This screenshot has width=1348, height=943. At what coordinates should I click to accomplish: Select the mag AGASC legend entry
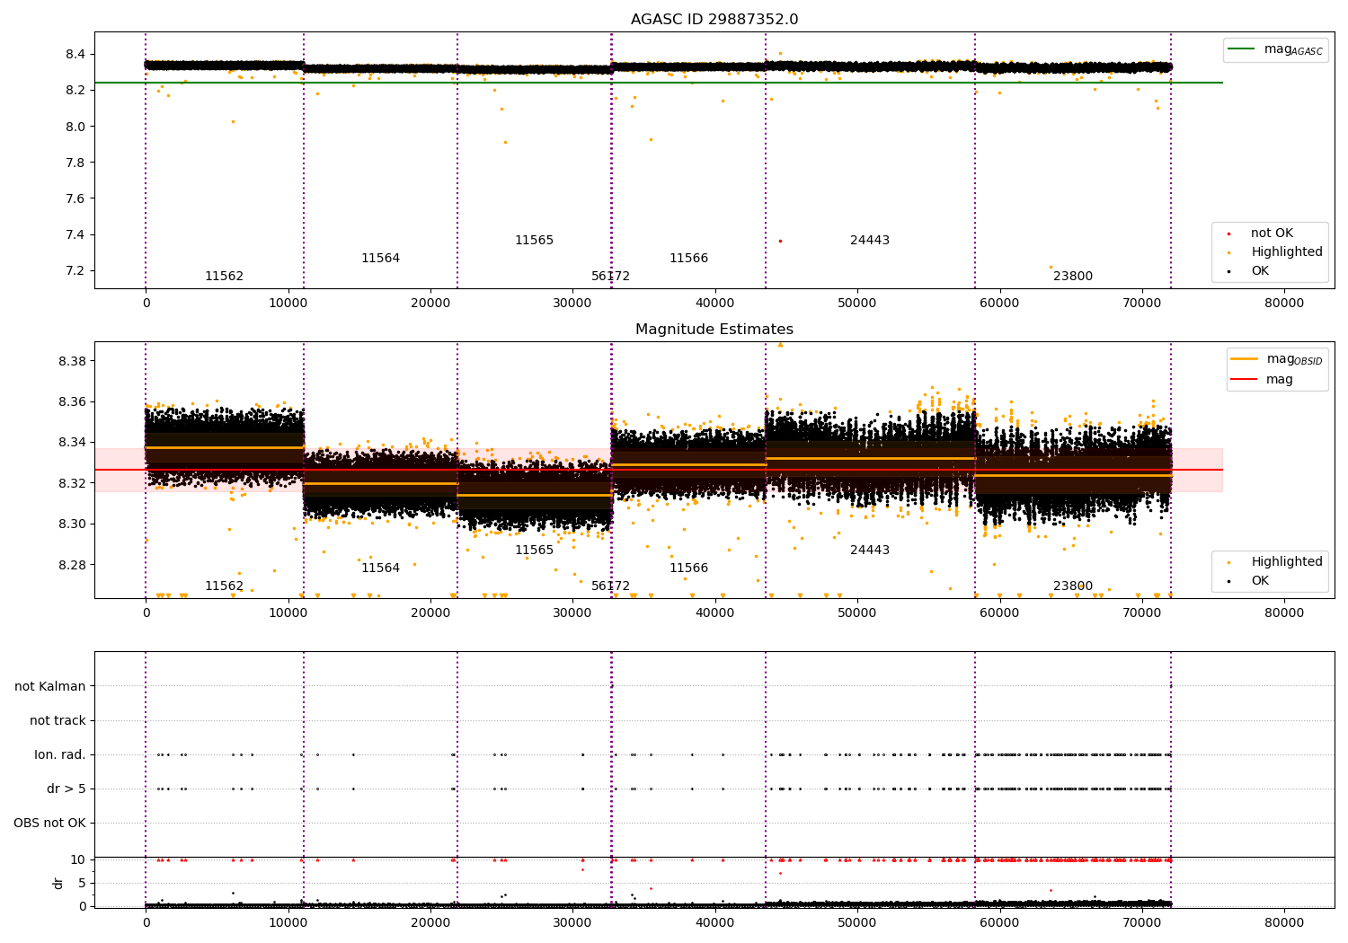(x=1275, y=49)
